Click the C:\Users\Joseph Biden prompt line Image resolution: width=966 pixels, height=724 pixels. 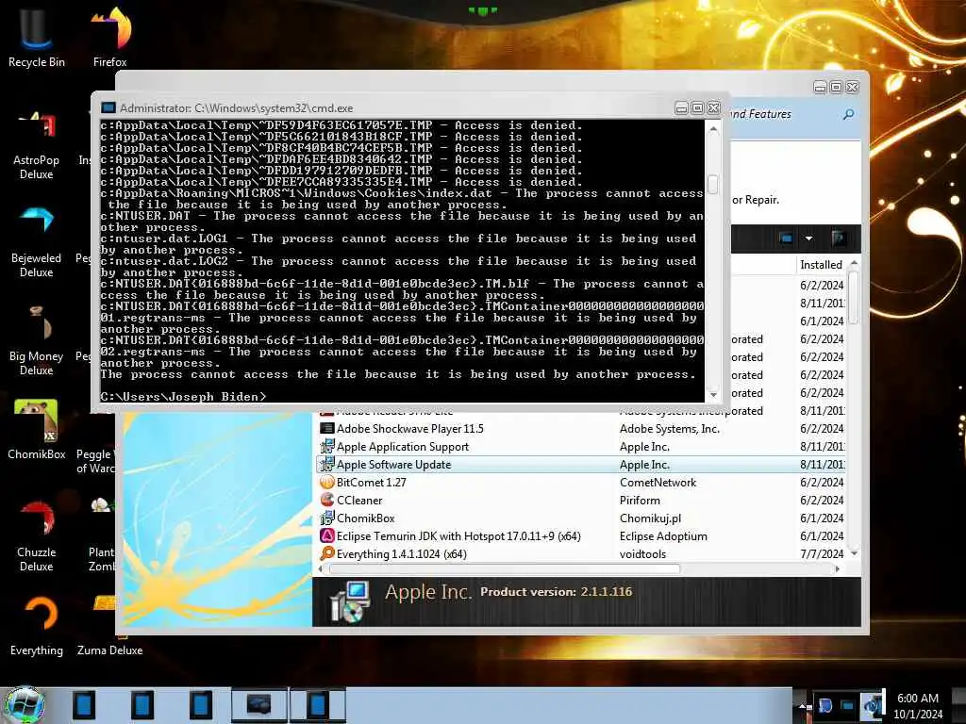(183, 397)
